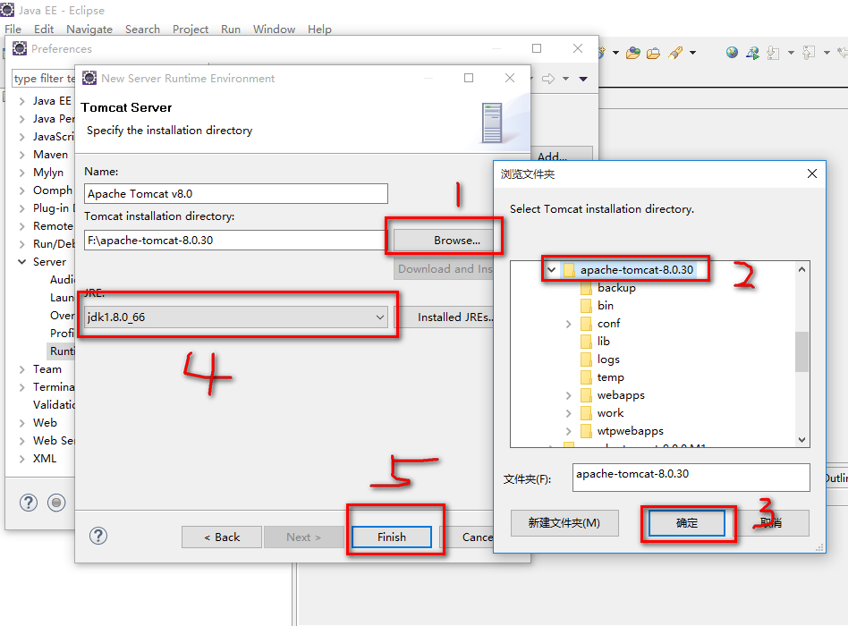Click the Open Type toolbar icon
The width and height of the screenshot is (848, 626).
coord(632,53)
